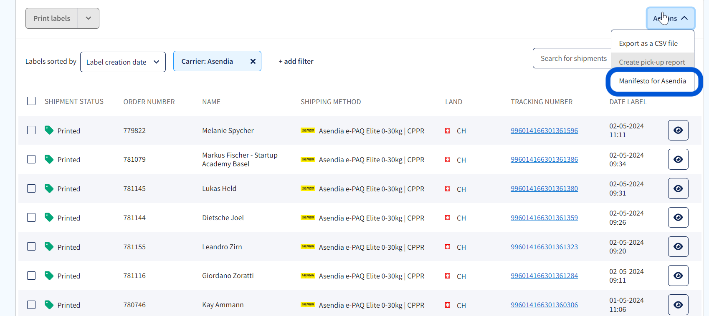The height and width of the screenshot is (316, 709).
Task: Open tracking number 996014166301361386
Action: point(544,159)
